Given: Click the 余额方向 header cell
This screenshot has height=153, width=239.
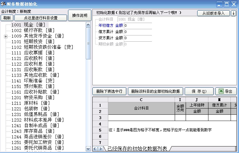Looking at the screenshot, I should pyautogui.click(x=180, y=108).
